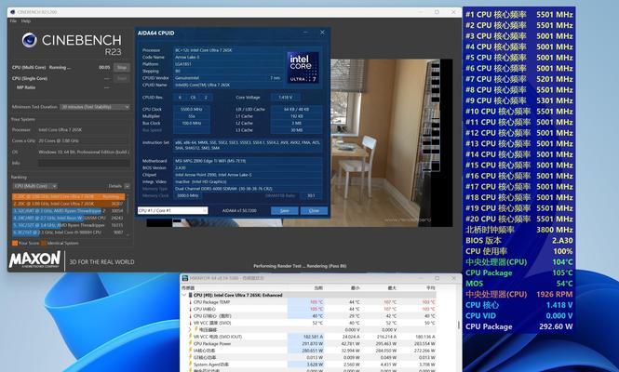
Task: Close the AIDA64 CPUID window with X
Action: coord(322,33)
